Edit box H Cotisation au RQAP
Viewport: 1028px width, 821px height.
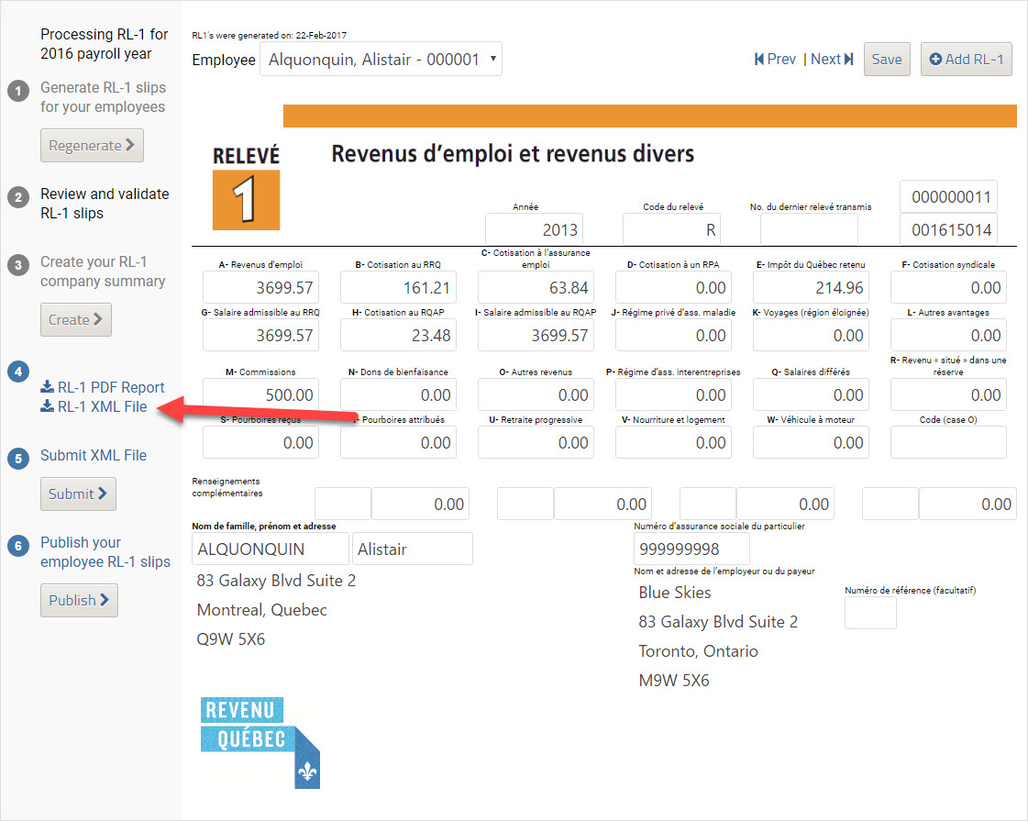[x=398, y=335]
